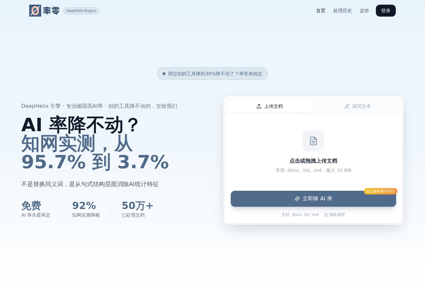Switch to the 填写文本 tab

[358, 106]
